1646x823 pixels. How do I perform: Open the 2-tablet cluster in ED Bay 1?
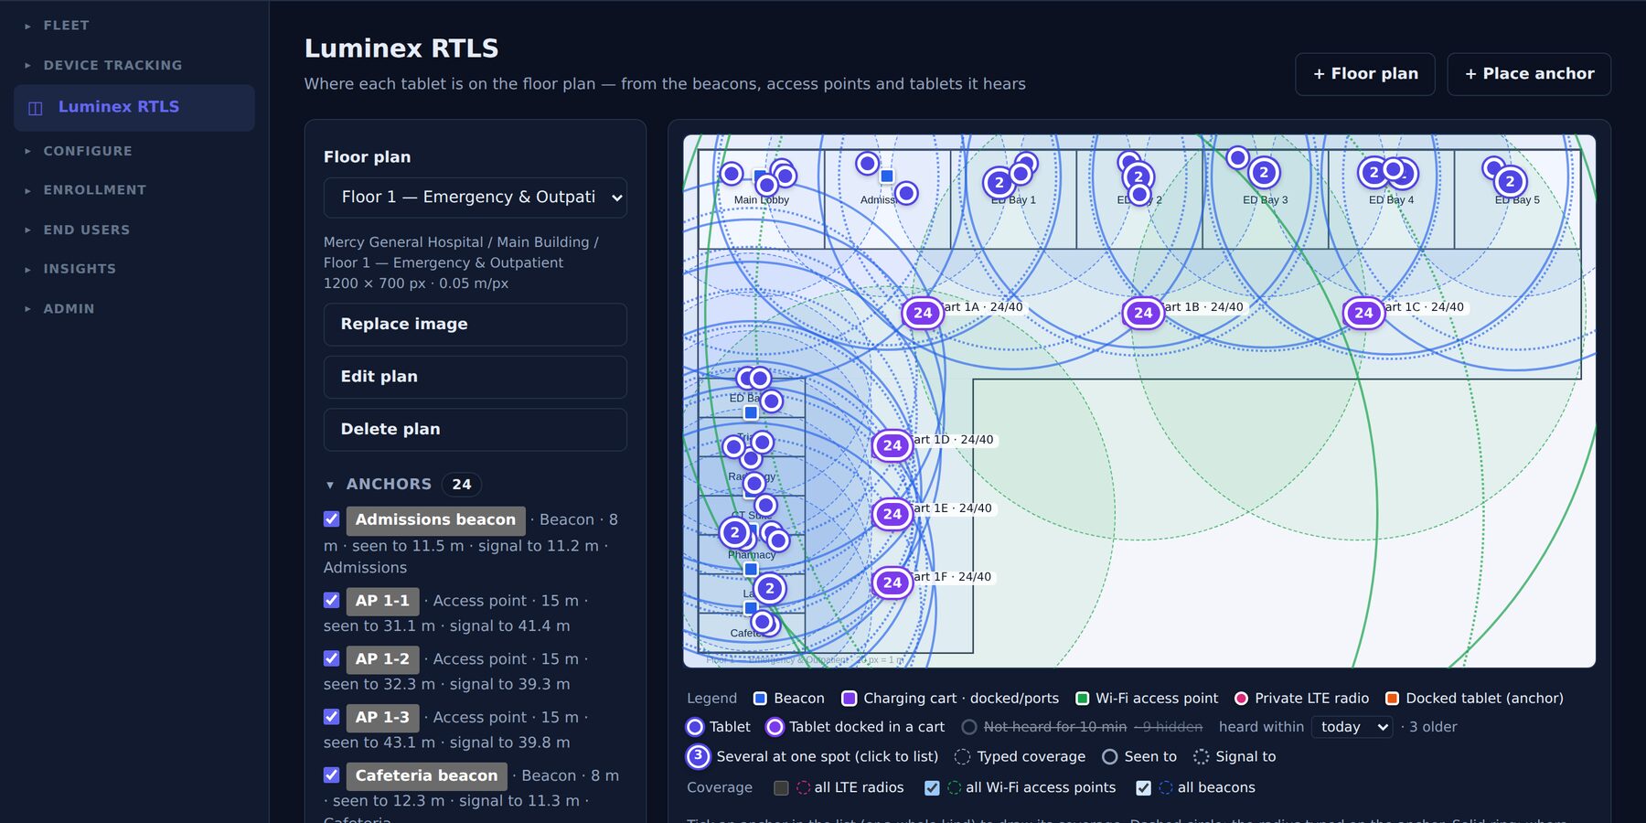point(999,183)
